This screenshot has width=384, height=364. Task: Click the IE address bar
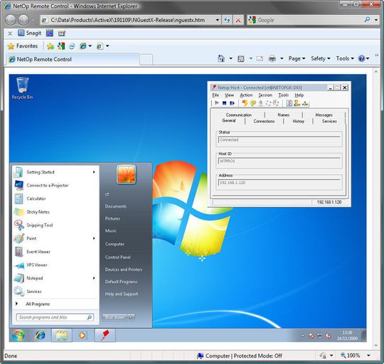pyautogui.click(x=127, y=20)
